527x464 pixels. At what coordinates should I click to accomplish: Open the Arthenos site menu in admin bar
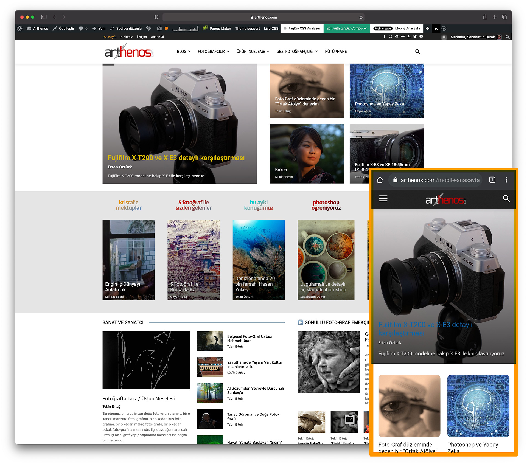pyautogui.click(x=37, y=28)
